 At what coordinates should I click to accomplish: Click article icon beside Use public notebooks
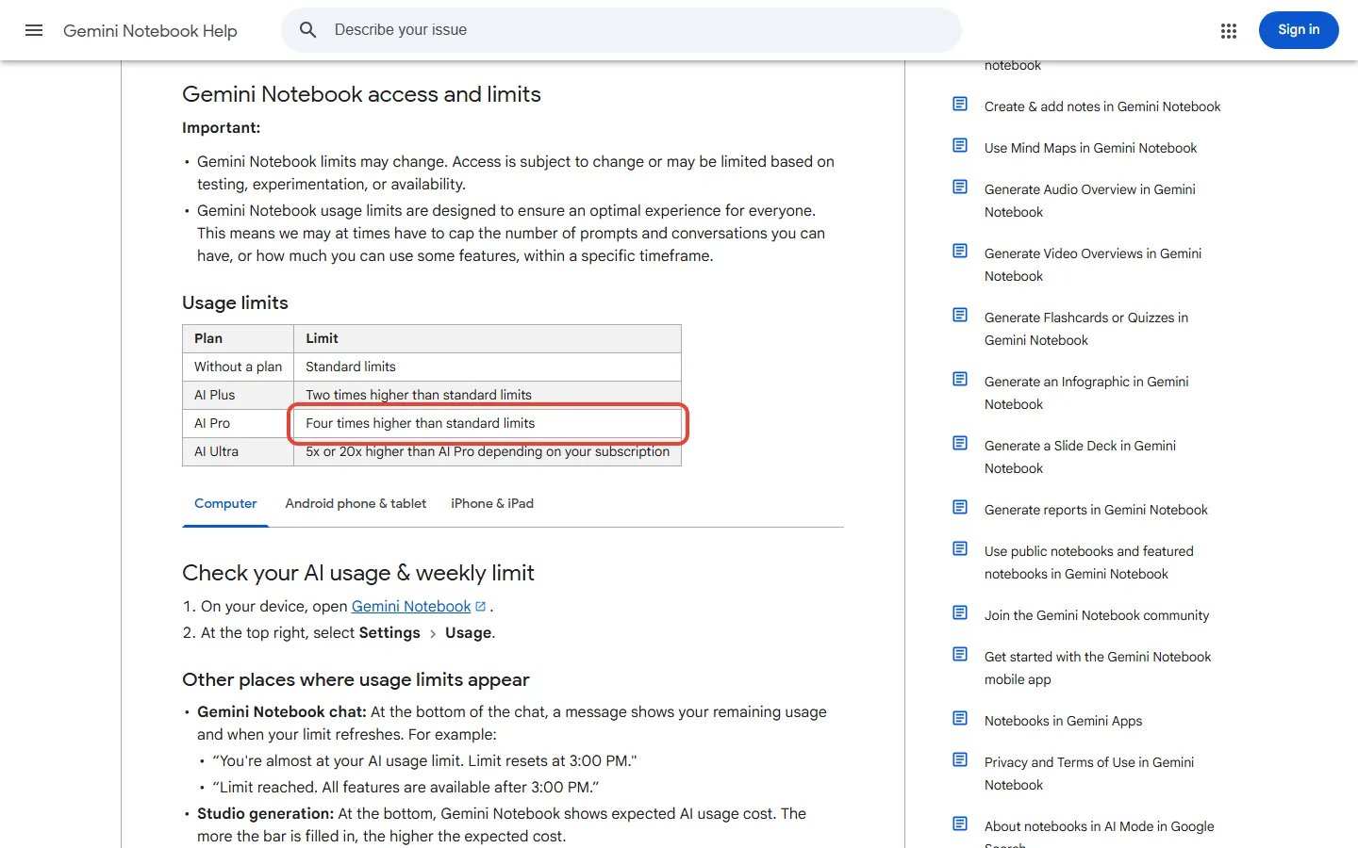960,548
